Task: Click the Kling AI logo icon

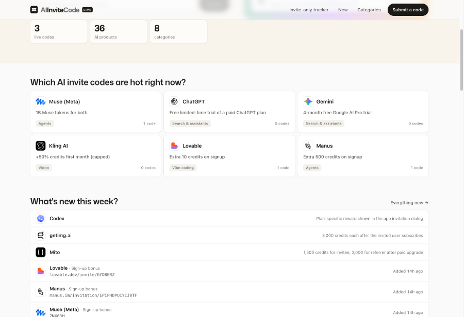Action: [x=41, y=146]
